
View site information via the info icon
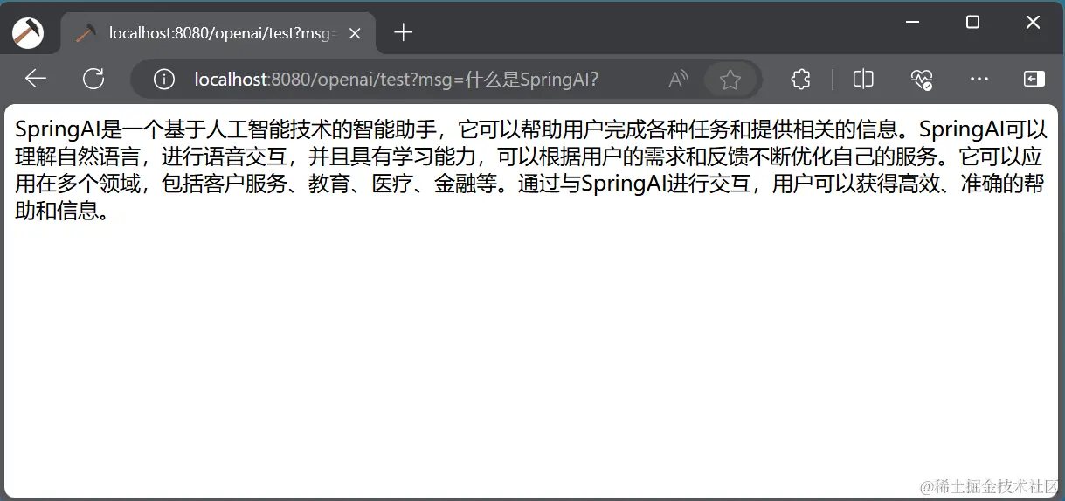(163, 80)
